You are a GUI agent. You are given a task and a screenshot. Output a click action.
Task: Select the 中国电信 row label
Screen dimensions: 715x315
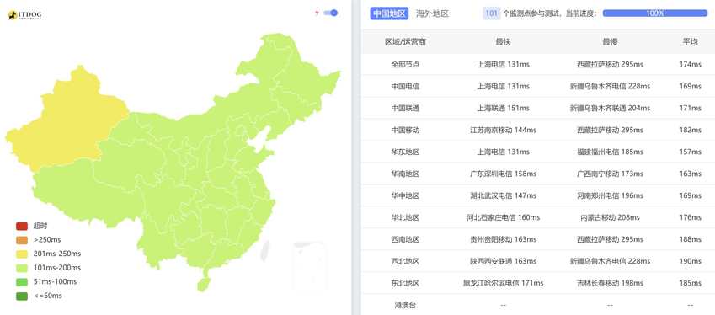tap(405, 86)
